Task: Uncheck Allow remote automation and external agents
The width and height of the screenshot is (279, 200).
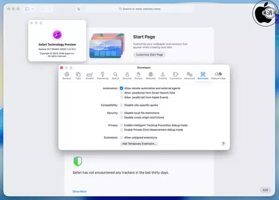Action: coord(121,88)
